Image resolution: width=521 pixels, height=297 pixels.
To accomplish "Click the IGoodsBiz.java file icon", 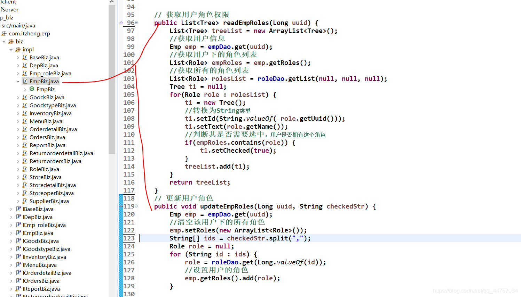I will tap(18, 241).
